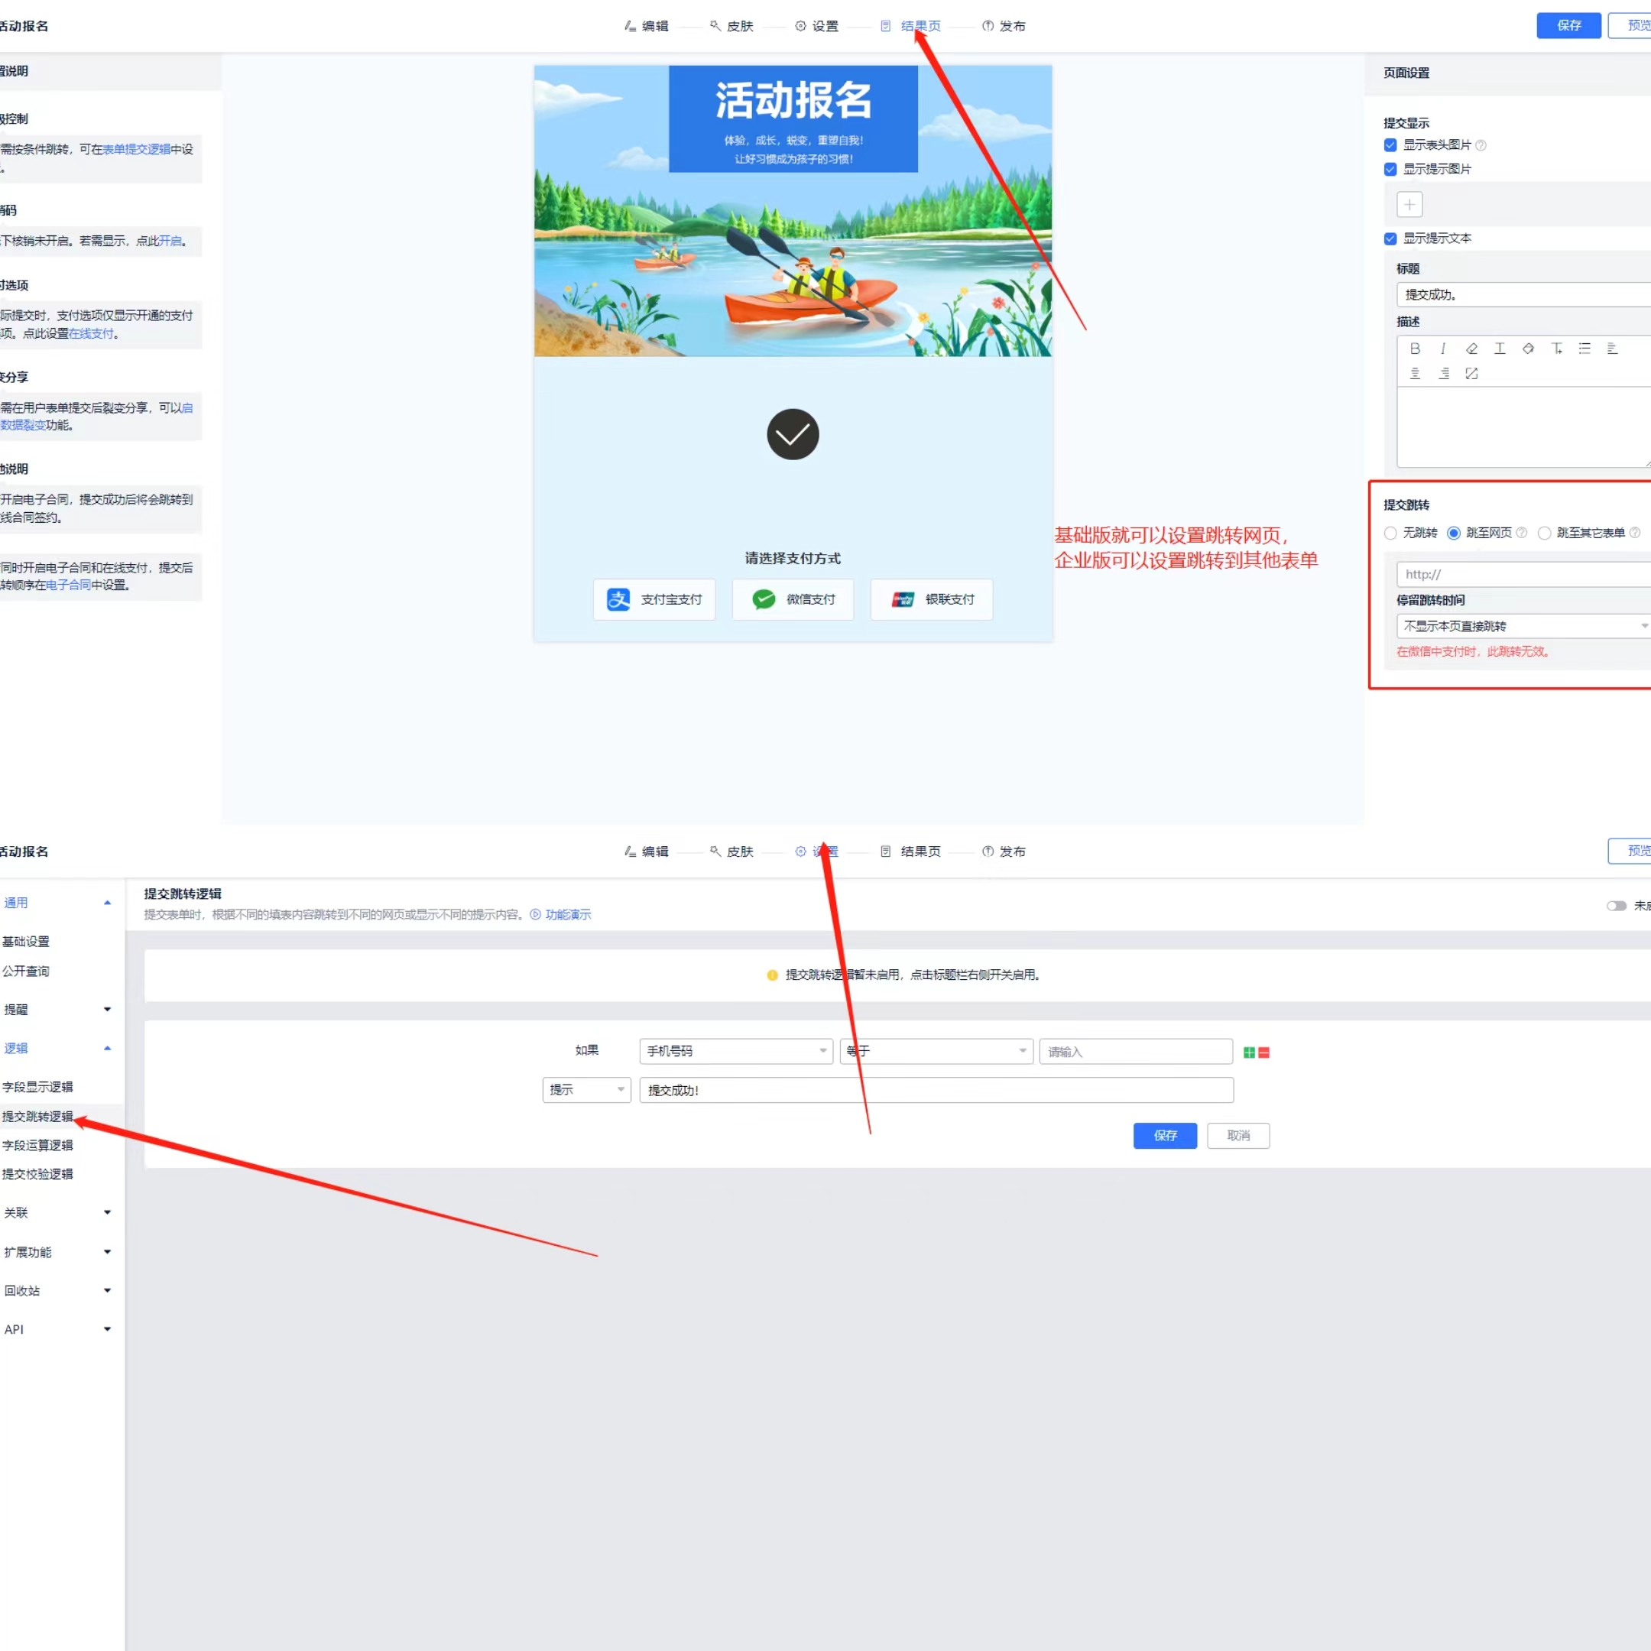Open the 功能演示 link
Viewport: 1651px width, 1651px height.
567,914
